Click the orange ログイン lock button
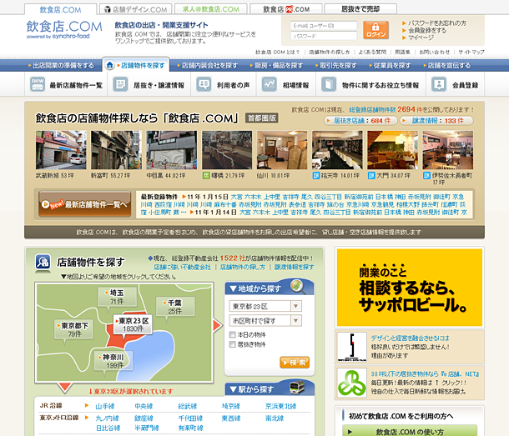The image size is (509, 436). tap(375, 30)
